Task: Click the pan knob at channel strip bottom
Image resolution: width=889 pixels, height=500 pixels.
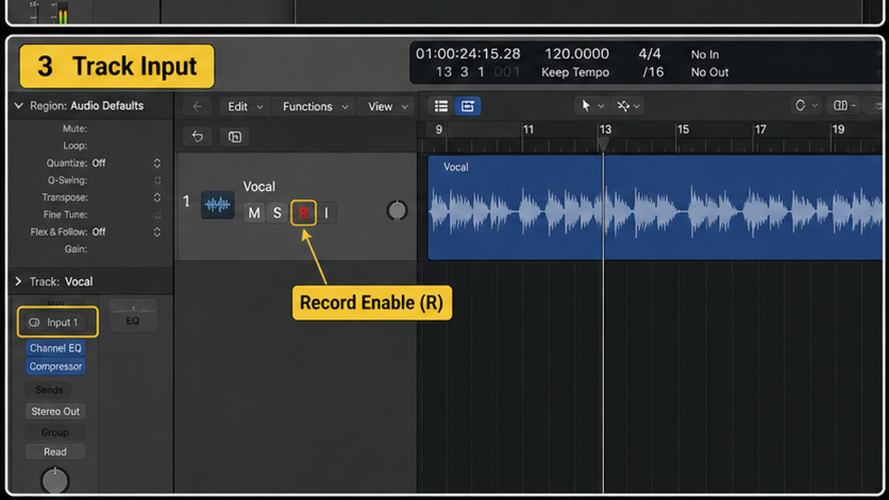Action: tap(55, 480)
